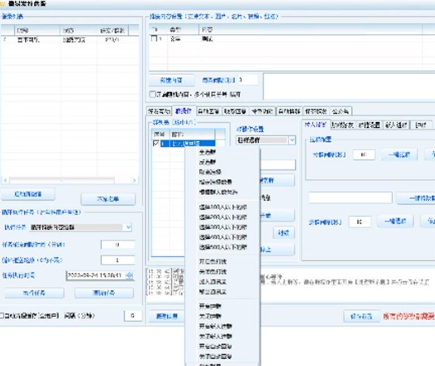The height and width of the screenshot is (366, 435).
Task: Pick the select groups under 500 members entry
Action: 223,247
